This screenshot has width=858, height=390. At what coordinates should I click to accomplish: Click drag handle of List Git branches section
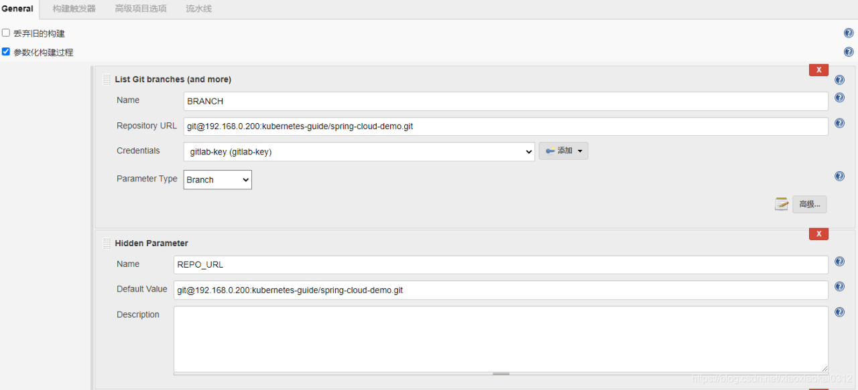tap(107, 80)
